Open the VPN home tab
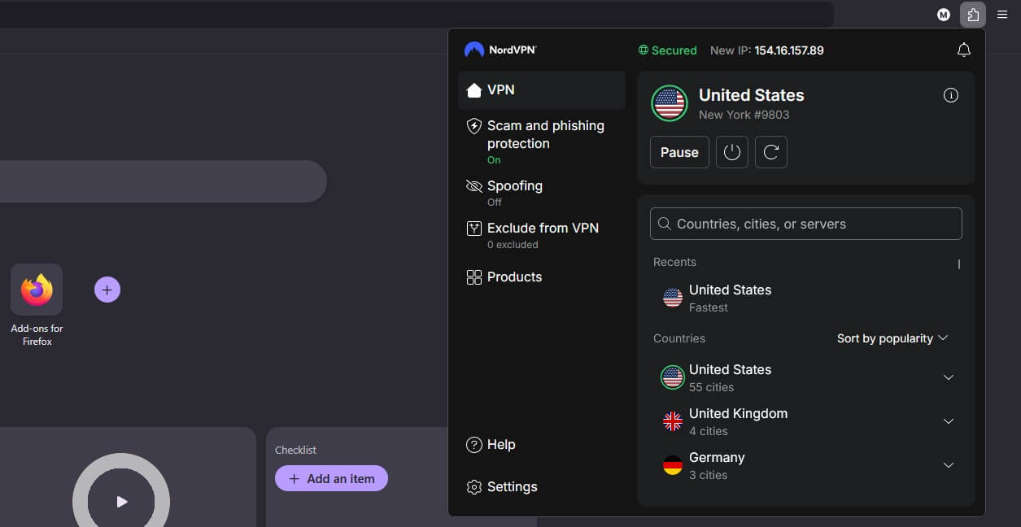1021x527 pixels. click(x=541, y=90)
